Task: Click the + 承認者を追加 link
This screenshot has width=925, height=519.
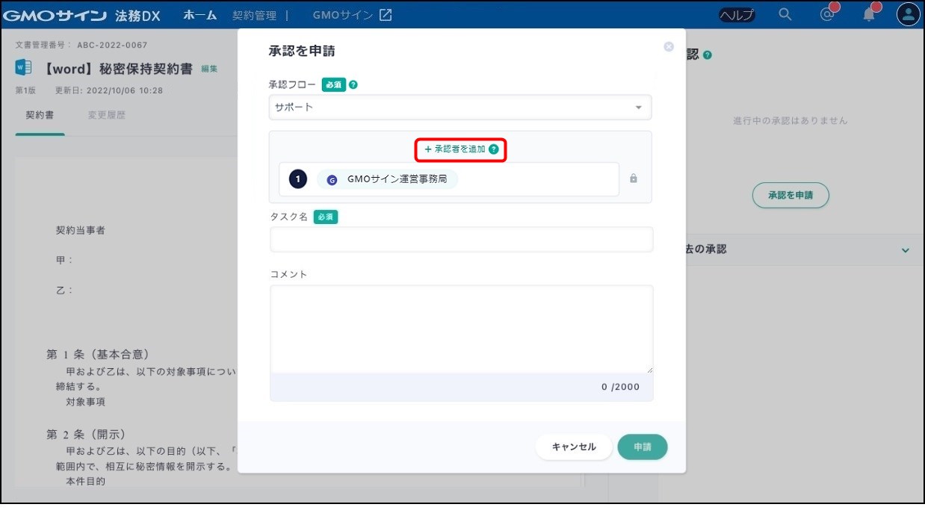Action: pos(454,149)
